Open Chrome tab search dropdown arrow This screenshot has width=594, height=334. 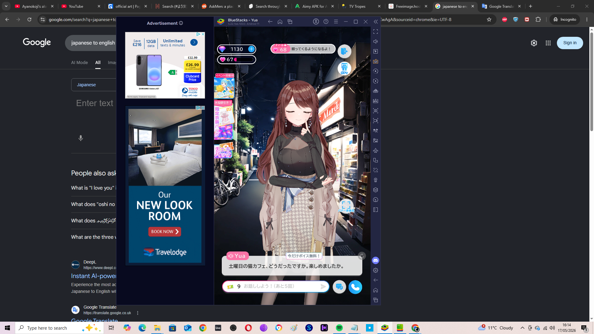click(x=6, y=6)
